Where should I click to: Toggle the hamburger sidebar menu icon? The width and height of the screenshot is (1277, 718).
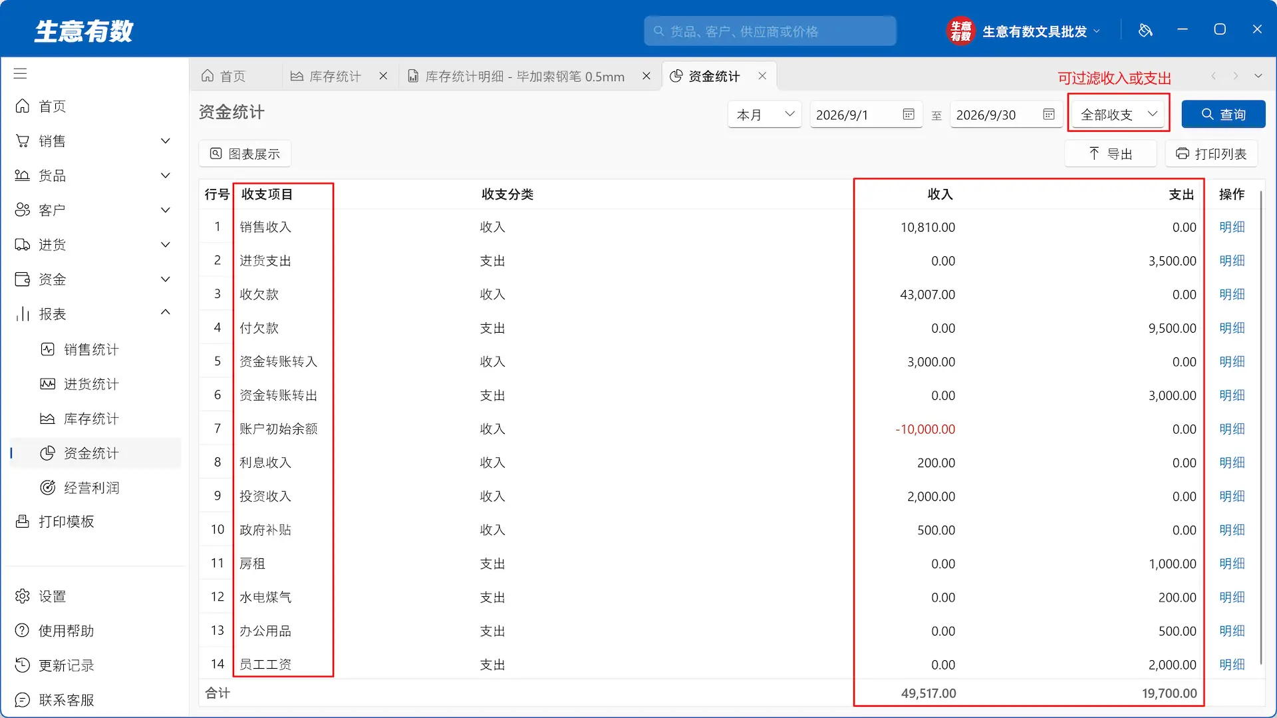point(21,73)
